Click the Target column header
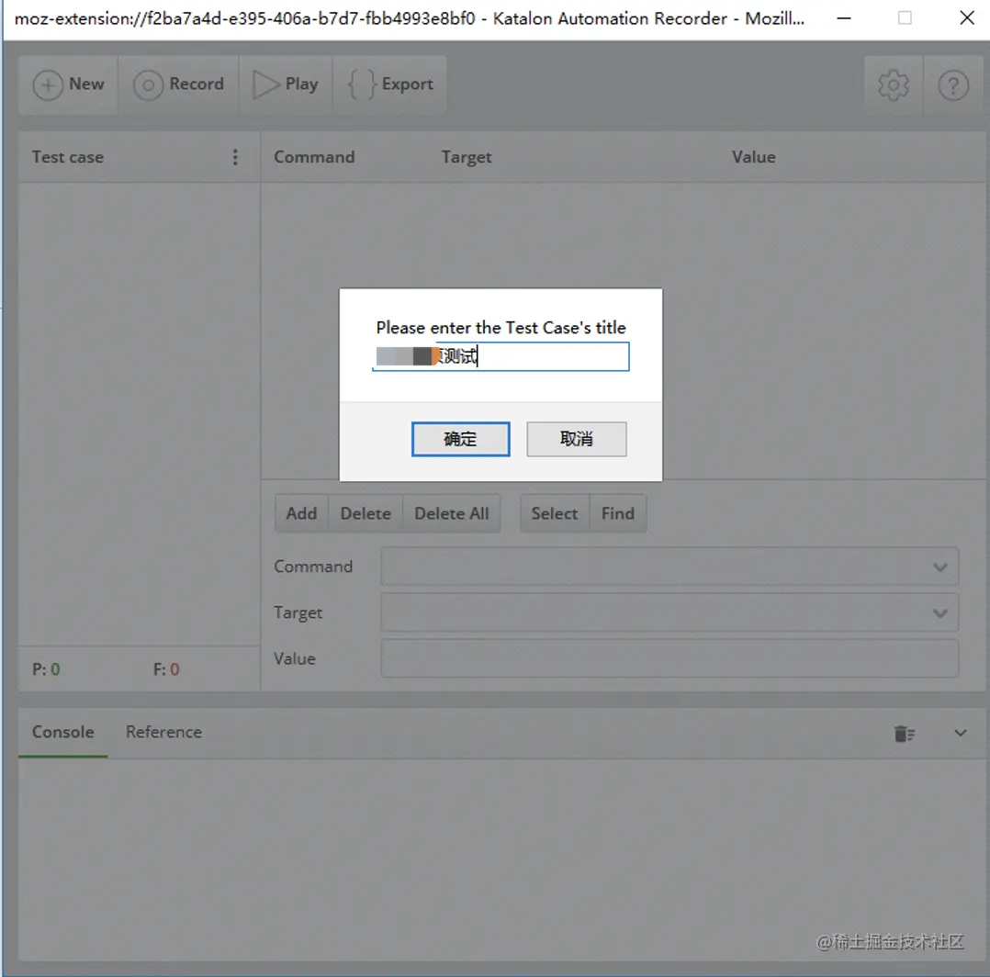This screenshot has width=990, height=977. 467,157
